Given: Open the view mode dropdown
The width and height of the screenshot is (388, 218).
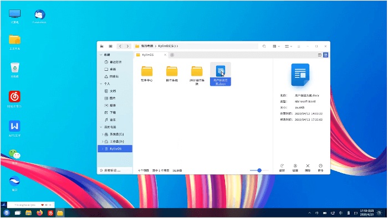Looking at the screenshot, I should pos(276,46).
